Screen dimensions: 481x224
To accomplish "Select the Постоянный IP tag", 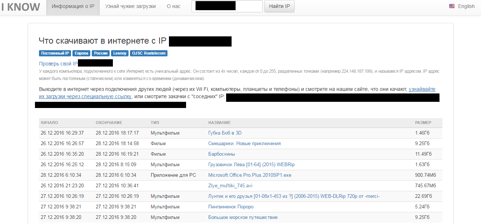I will pyautogui.click(x=55, y=53).
